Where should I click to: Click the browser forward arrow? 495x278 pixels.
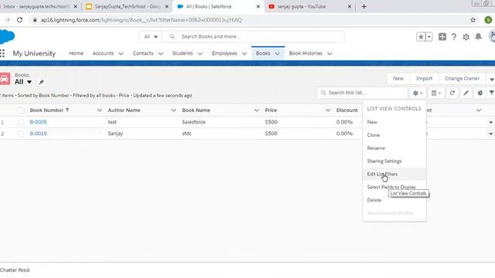pos(7,20)
